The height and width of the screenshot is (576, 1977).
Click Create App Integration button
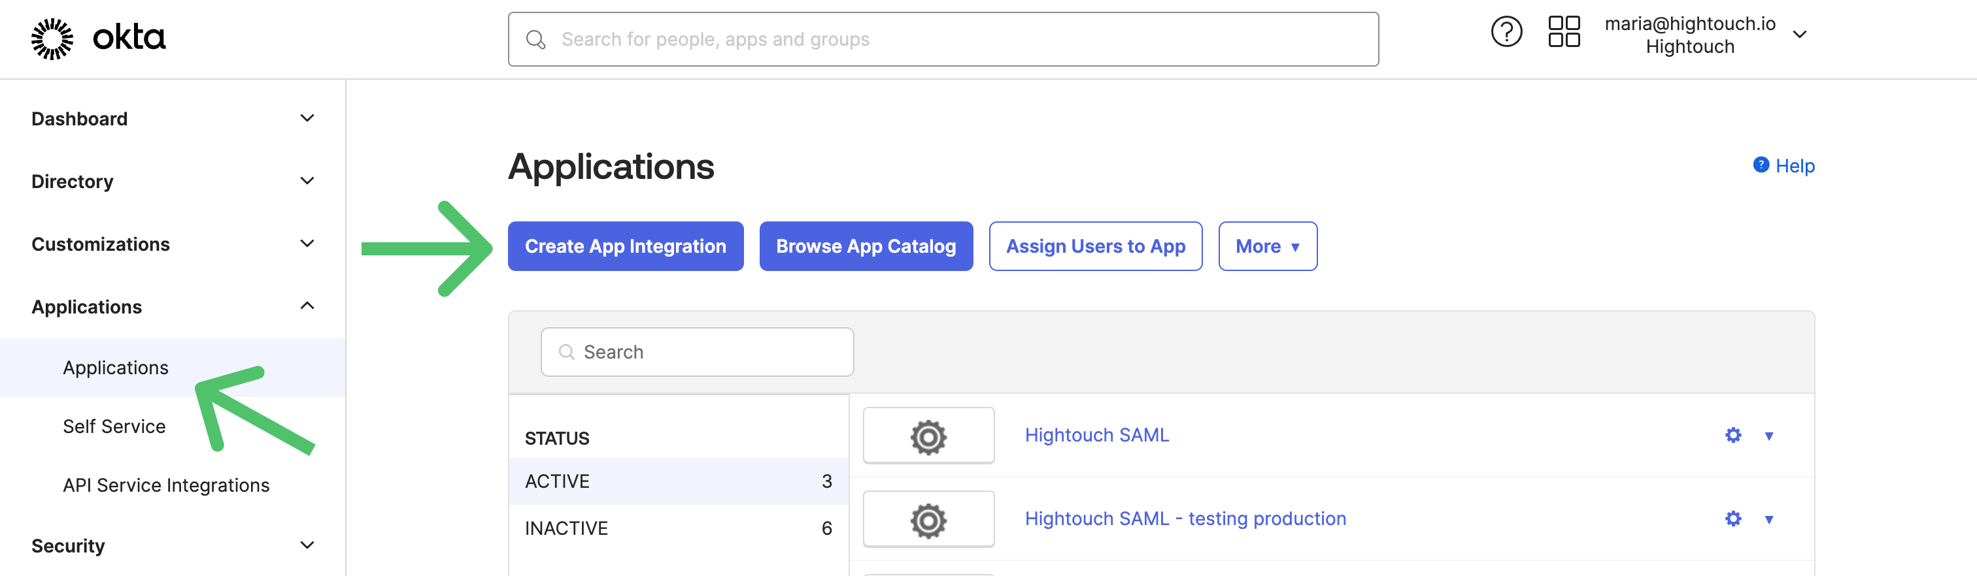tap(625, 246)
